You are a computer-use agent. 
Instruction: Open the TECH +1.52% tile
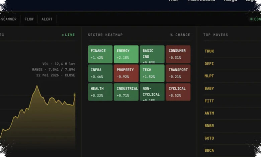coord(152,73)
